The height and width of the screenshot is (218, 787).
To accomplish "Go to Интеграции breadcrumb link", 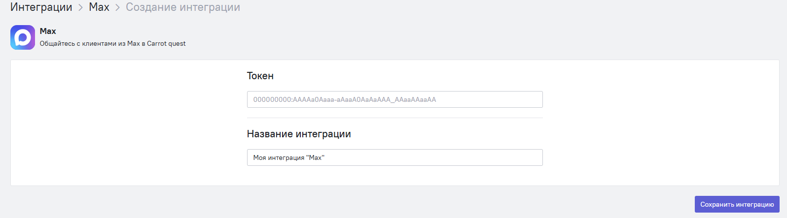I will click(x=41, y=7).
